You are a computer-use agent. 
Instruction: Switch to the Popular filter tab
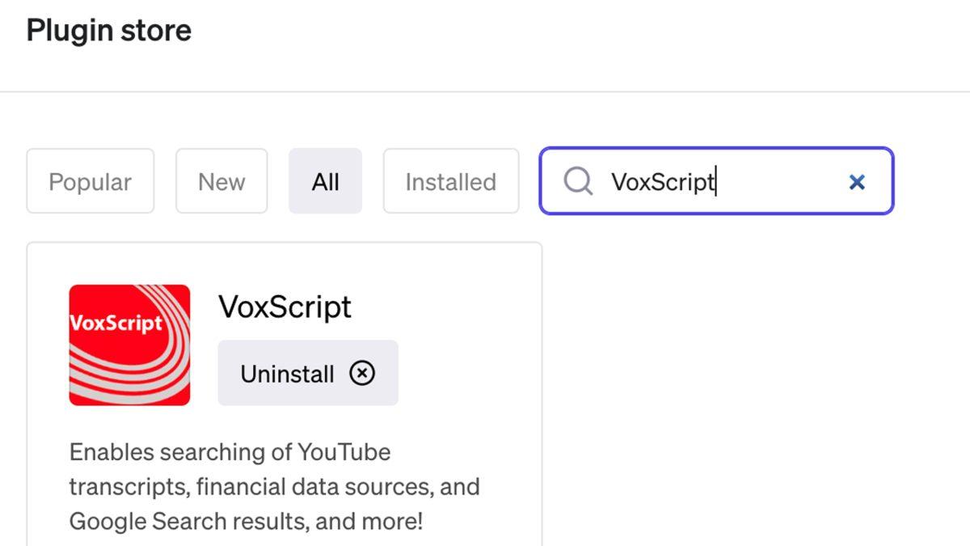pyautogui.click(x=90, y=181)
